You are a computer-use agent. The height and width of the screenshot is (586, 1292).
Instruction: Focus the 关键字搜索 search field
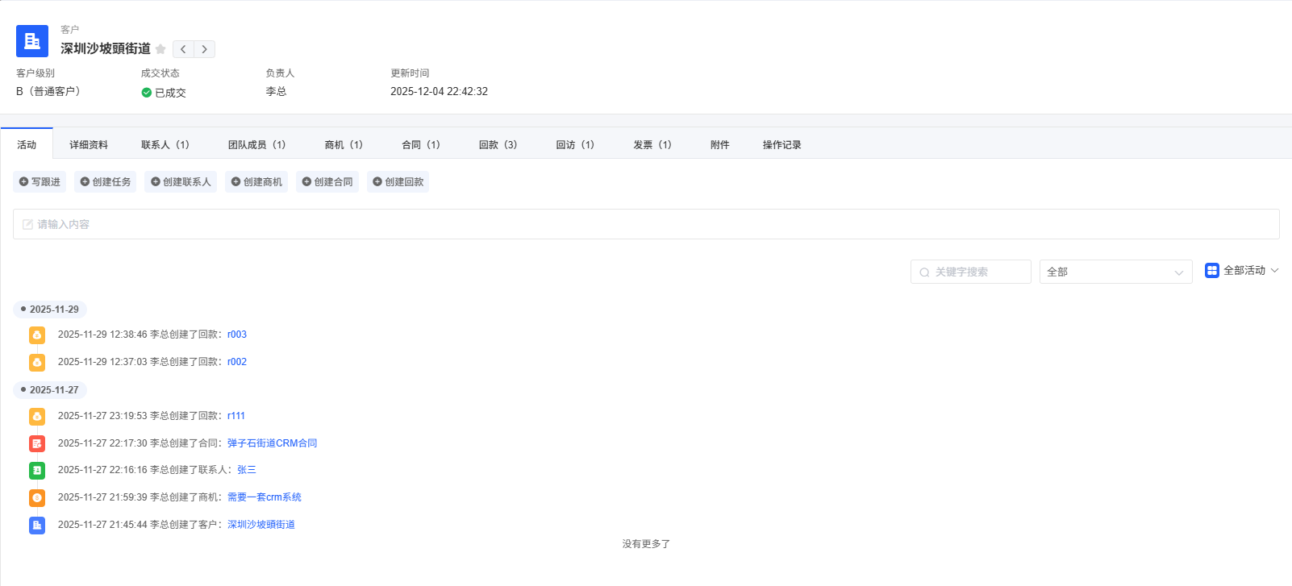(x=971, y=272)
